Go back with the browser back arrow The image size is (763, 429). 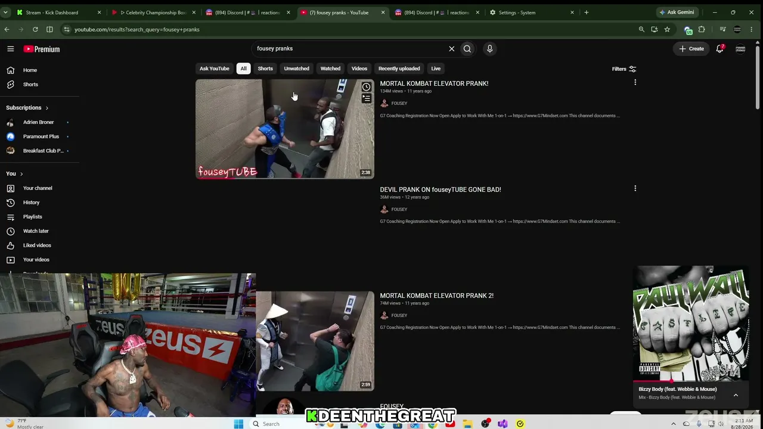(x=7, y=29)
